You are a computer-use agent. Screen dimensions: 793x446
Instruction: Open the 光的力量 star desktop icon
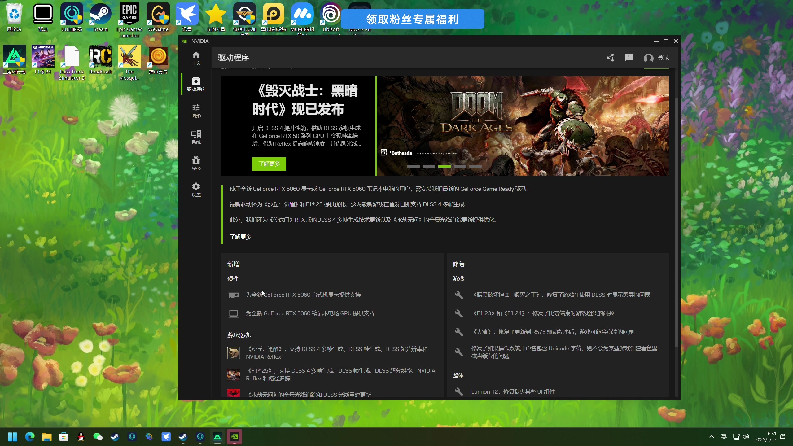point(216,17)
